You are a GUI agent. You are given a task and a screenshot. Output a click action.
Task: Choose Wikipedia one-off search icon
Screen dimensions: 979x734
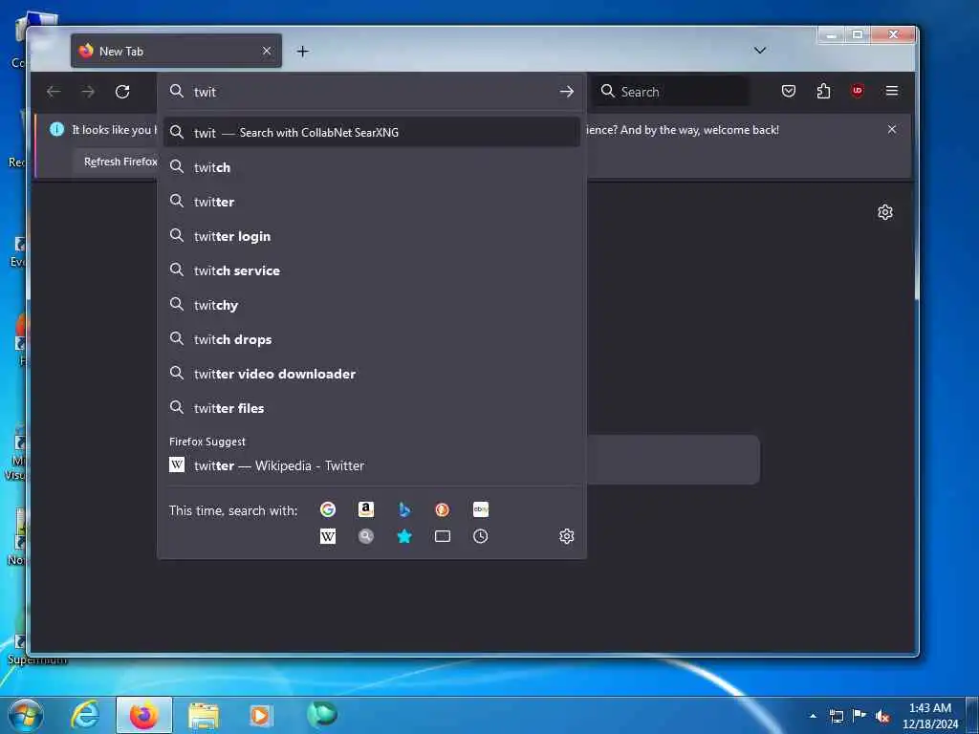pos(328,536)
